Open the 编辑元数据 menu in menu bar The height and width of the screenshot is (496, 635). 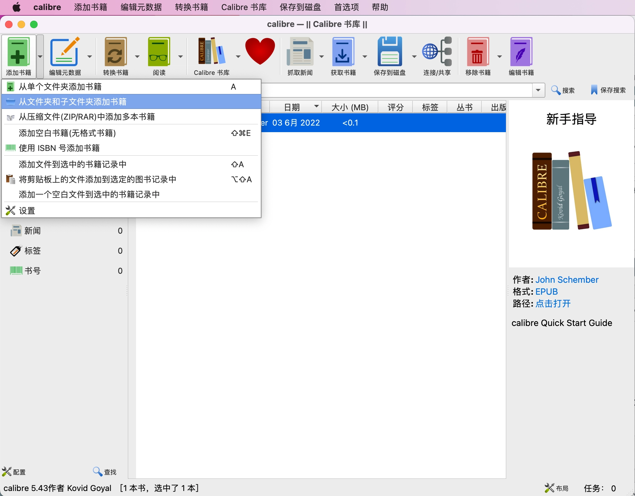pos(141,7)
